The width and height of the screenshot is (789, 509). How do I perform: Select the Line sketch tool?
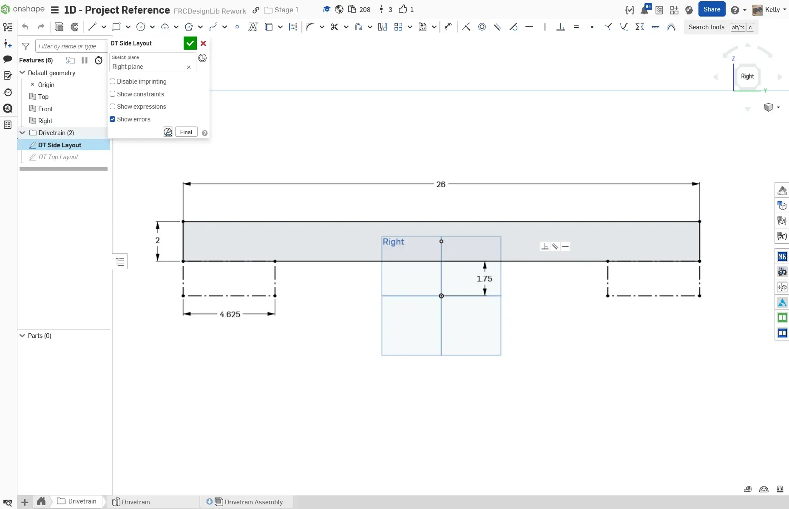(92, 27)
